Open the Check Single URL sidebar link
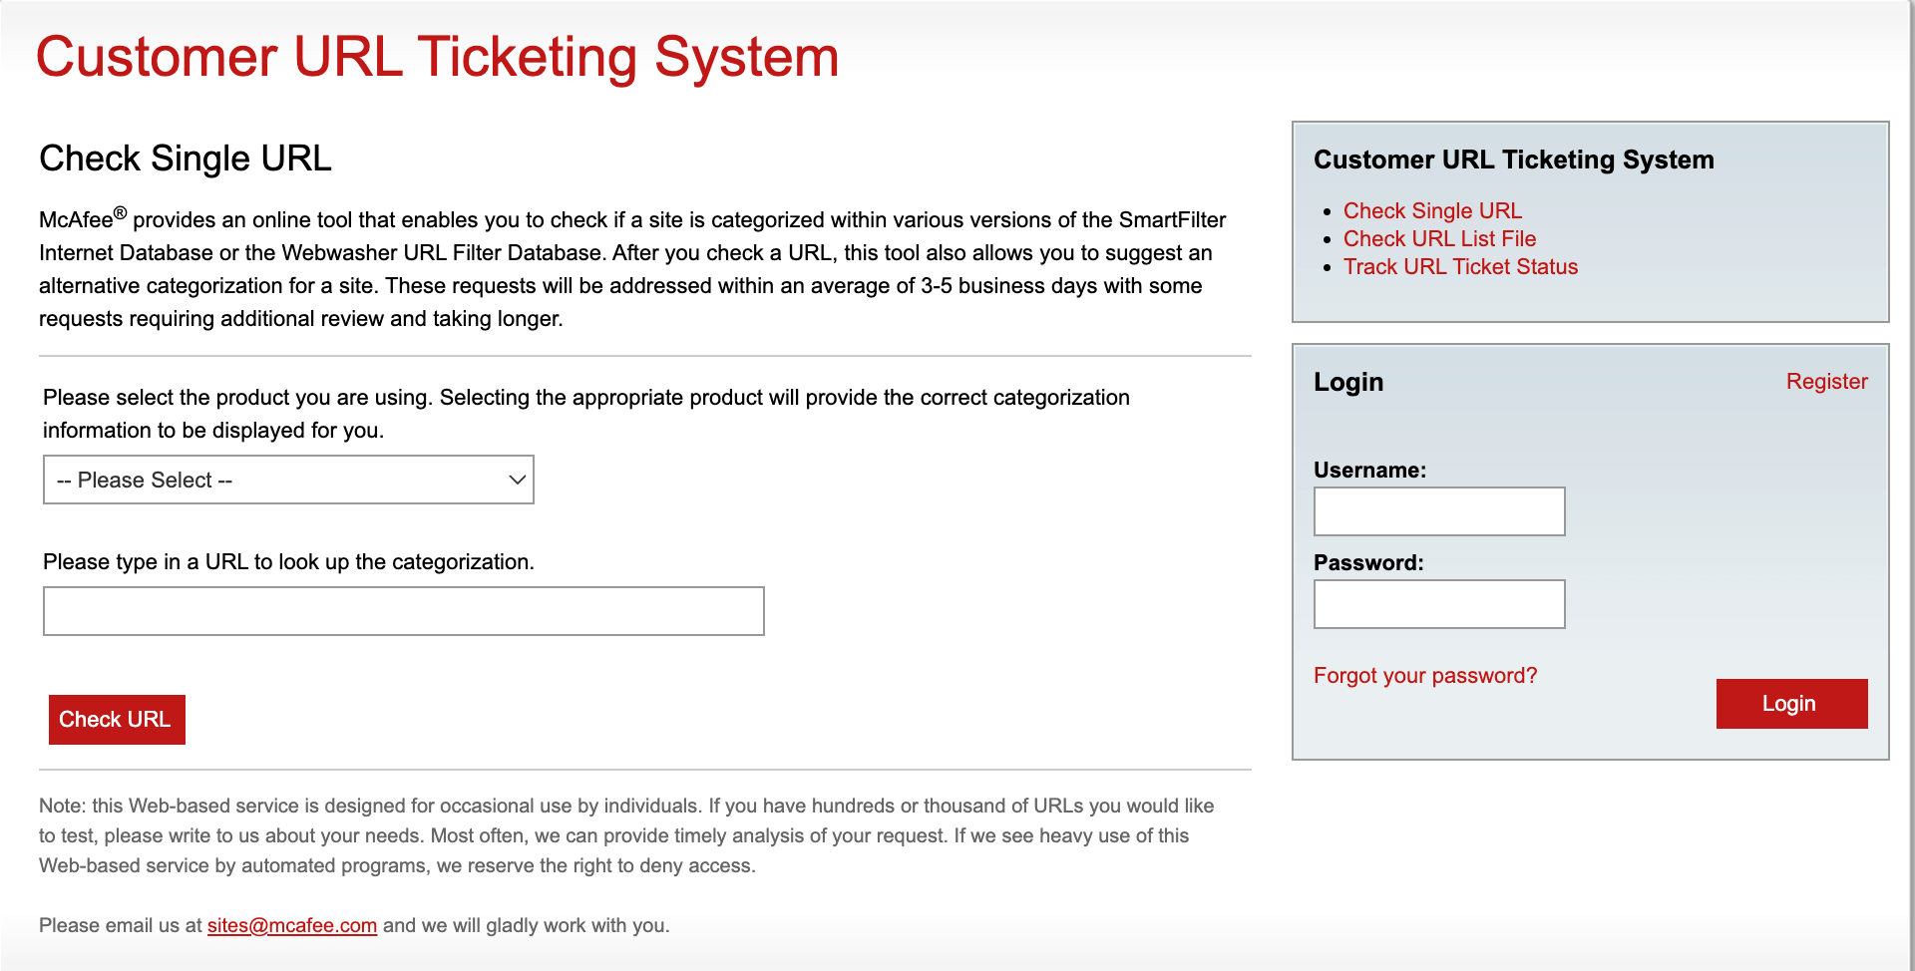This screenshot has height=971, width=1915. pyautogui.click(x=1432, y=211)
